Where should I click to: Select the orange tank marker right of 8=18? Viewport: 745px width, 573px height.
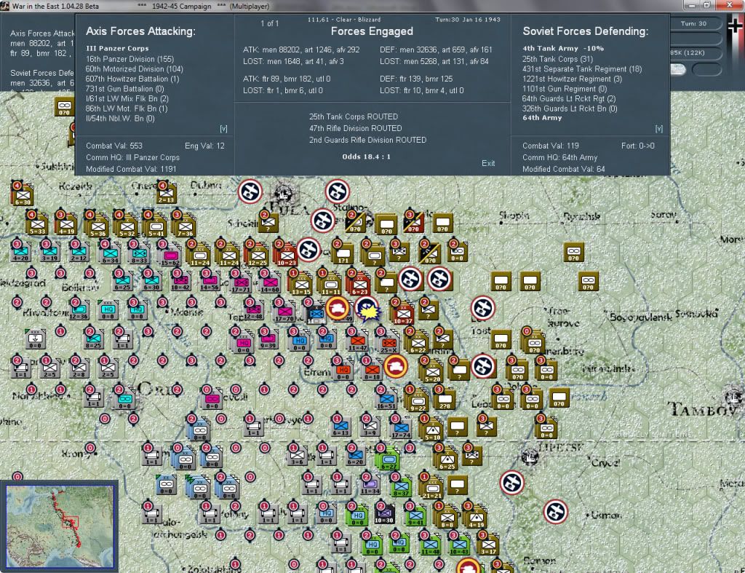(x=396, y=366)
